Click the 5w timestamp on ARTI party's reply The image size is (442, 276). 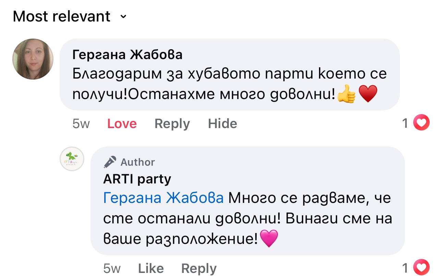click(112, 268)
